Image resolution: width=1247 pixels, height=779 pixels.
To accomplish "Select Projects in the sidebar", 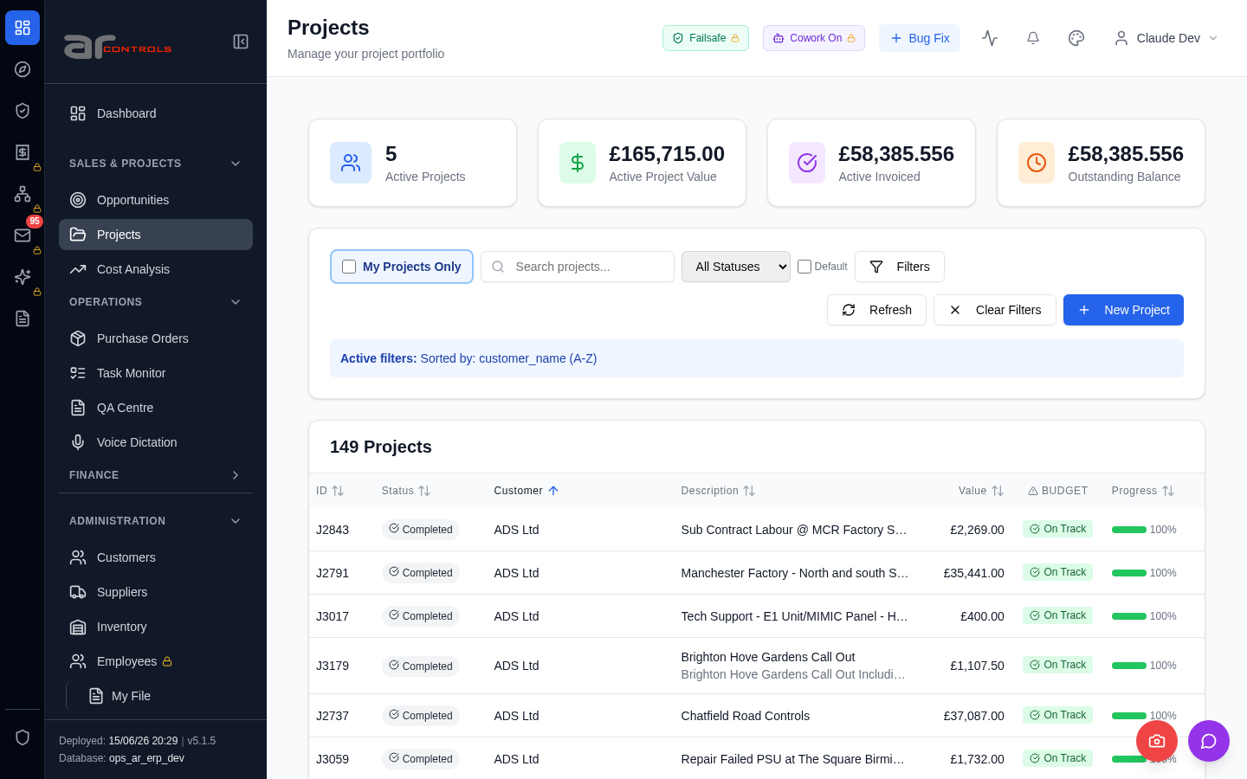I will coord(156,235).
